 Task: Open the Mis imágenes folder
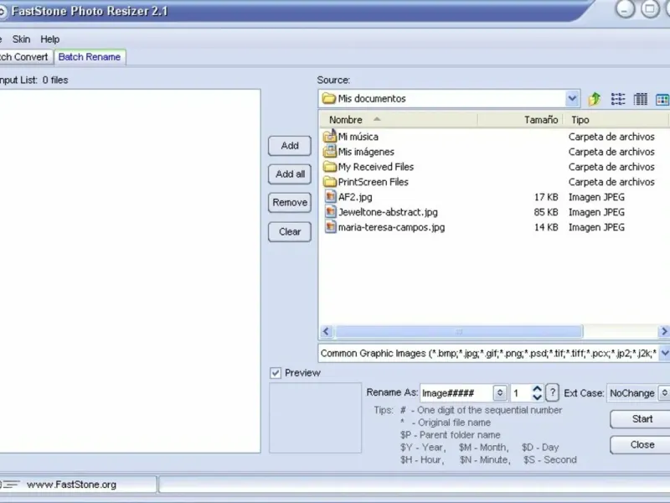pos(366,152)
